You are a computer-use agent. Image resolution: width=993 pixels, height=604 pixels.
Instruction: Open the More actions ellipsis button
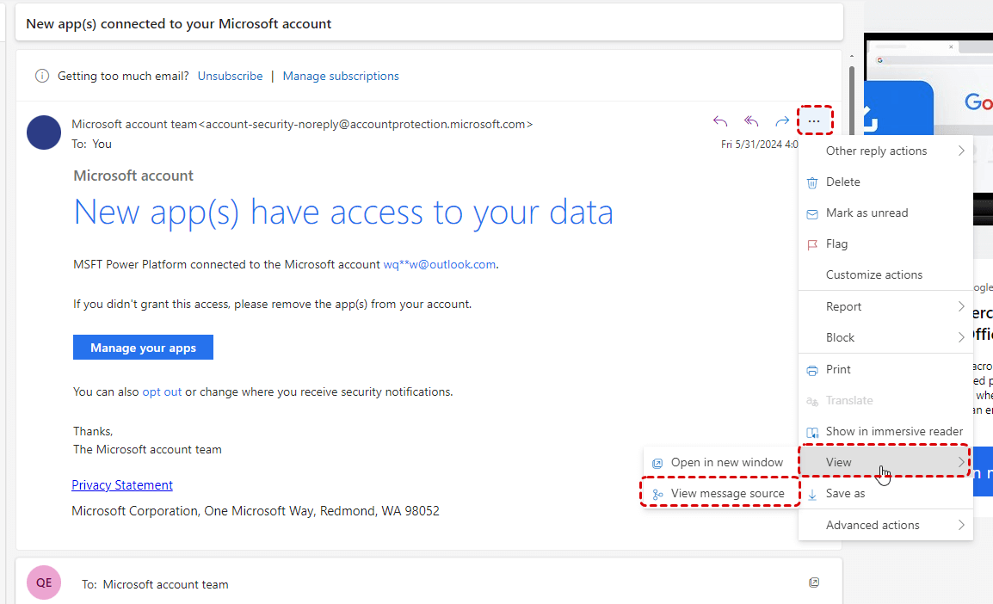pos(814,121)
